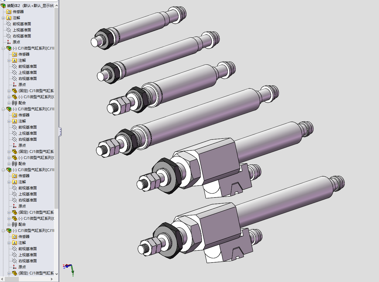The image size is (379, 282).
Task: Select 上视基准面 text in fourth sub-assembly
Action: (28, 255)
